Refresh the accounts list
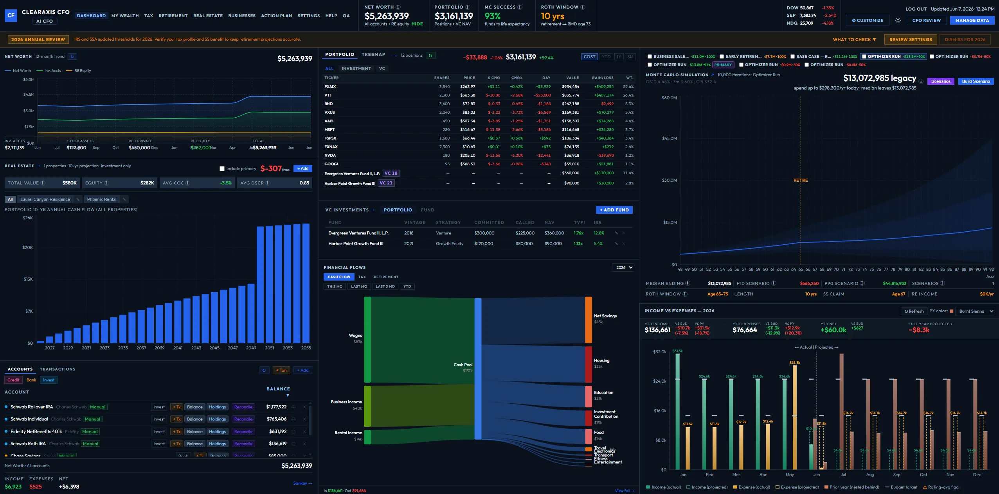The width and height of the screenshot is (999, 494). 264,370
